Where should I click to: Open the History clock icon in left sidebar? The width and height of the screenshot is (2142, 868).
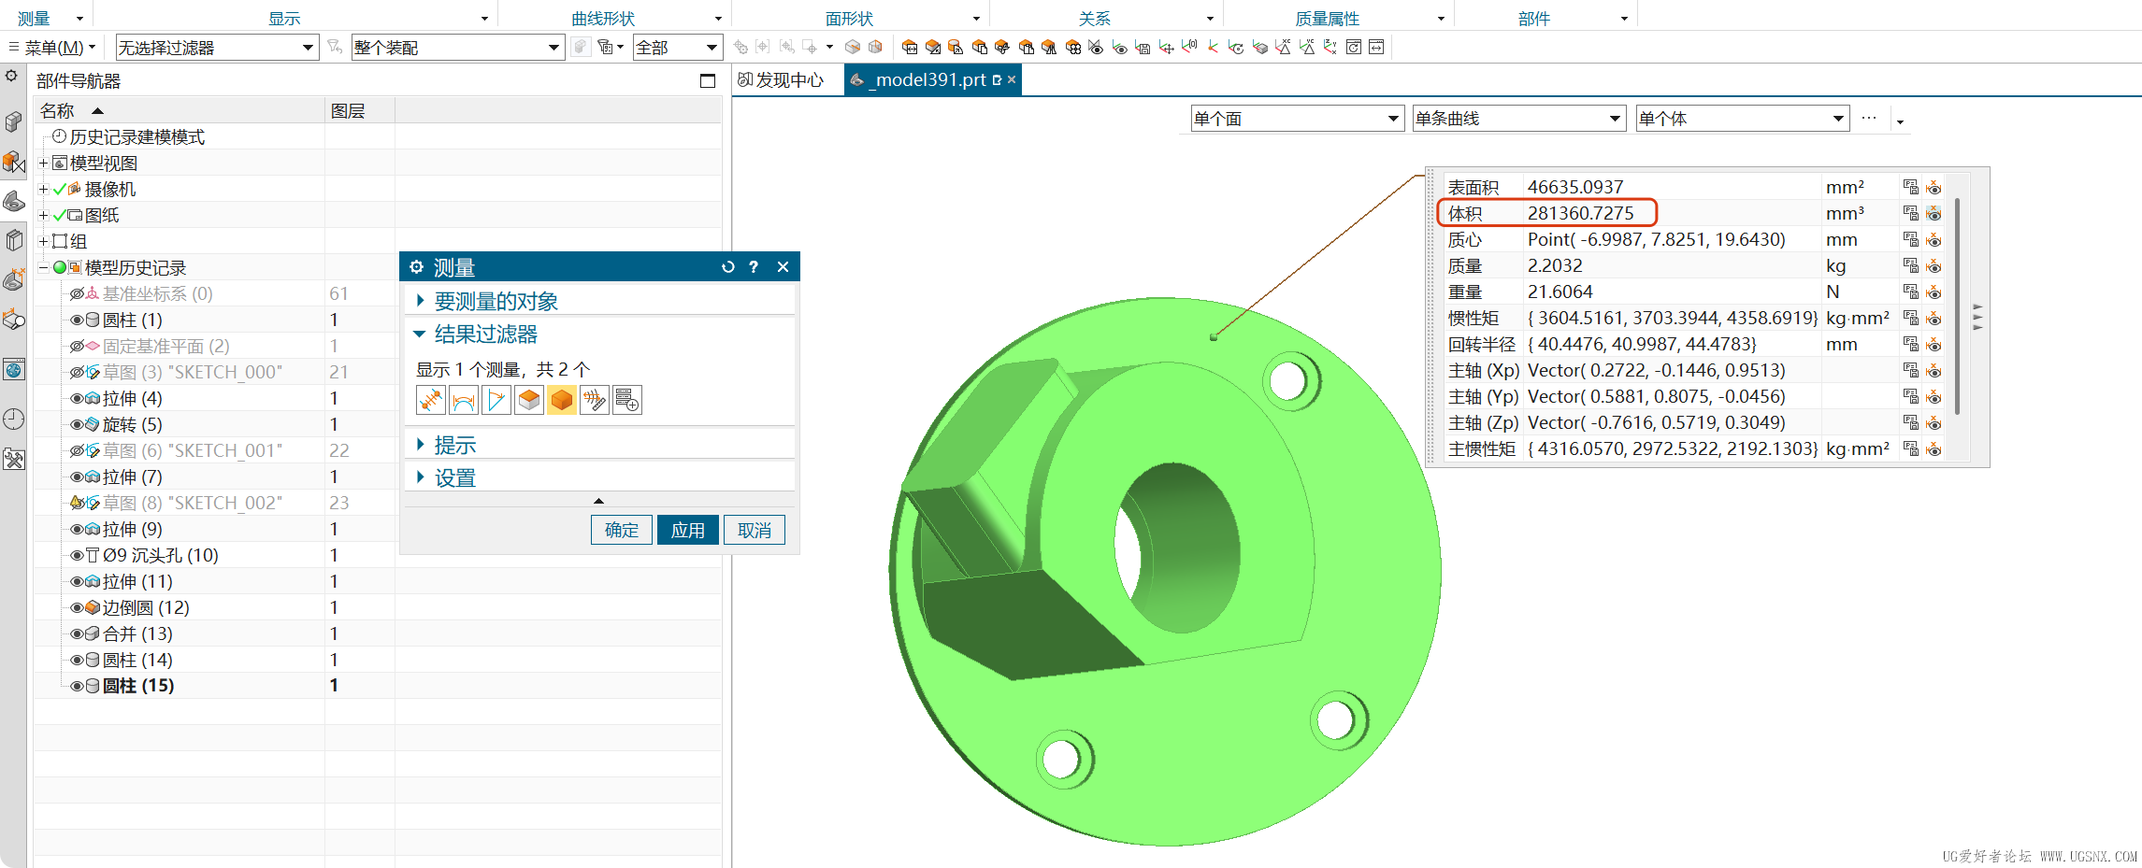coord(14,420)
